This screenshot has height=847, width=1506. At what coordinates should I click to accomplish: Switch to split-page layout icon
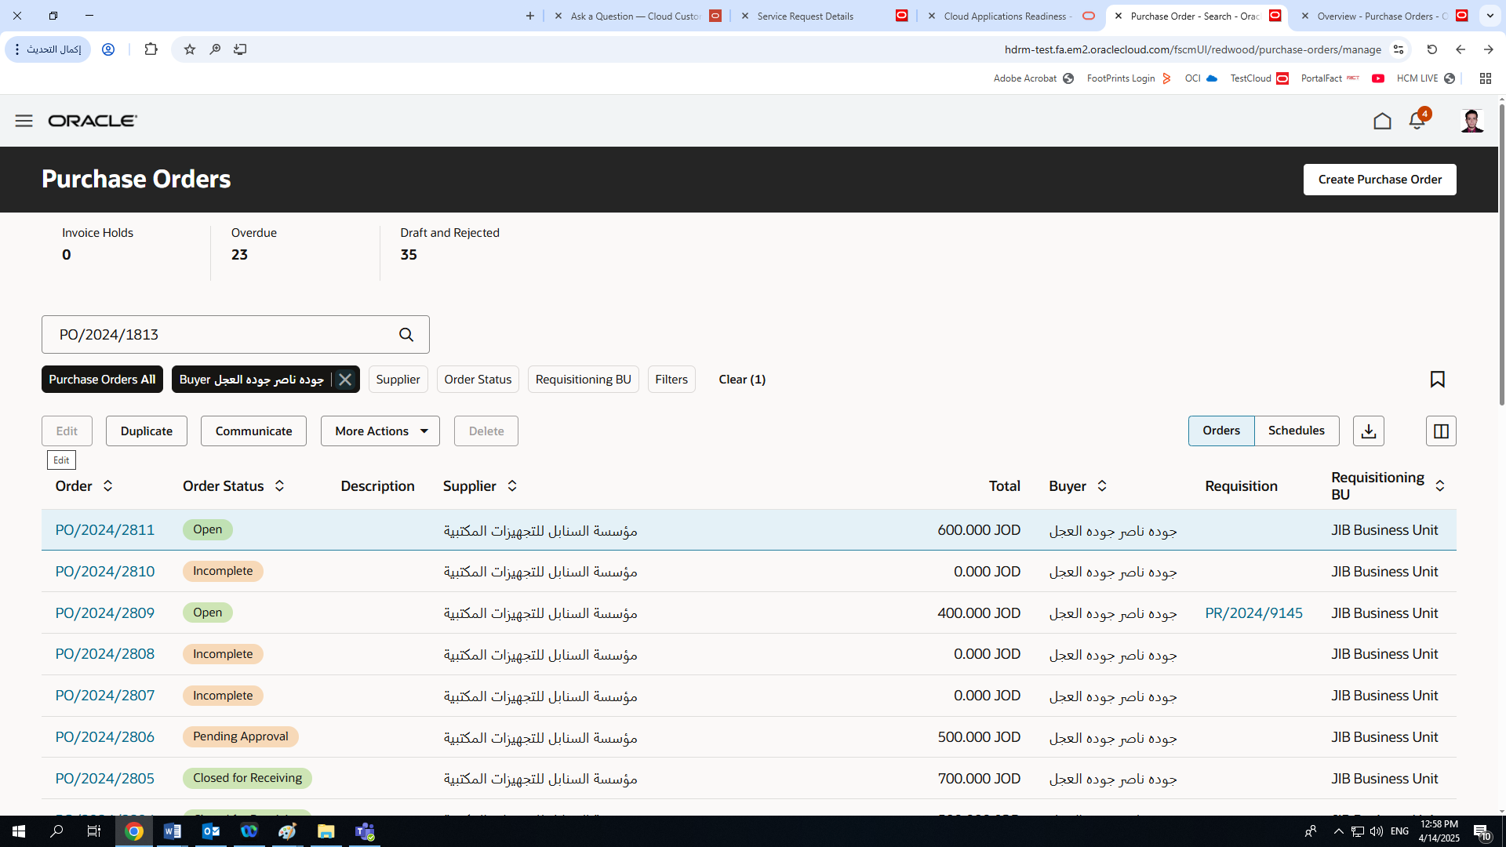(1440, 431)
